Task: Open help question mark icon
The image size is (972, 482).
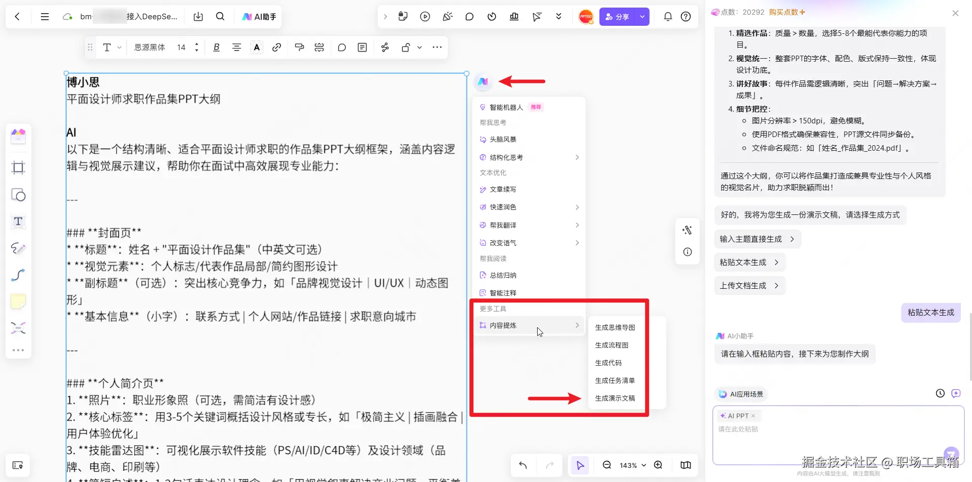Action: 685,17
